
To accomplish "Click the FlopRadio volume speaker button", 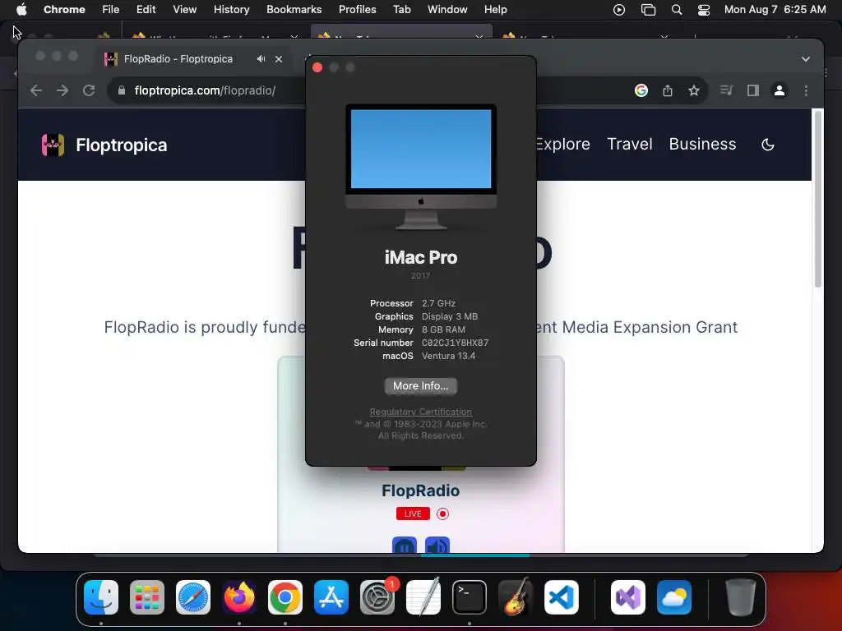I will (x=437, y=546).
